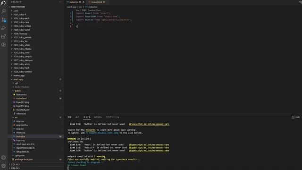Screen dimensions: 302x170
Task: Open the Debug Console panel tab
Action: coord(112,117)
